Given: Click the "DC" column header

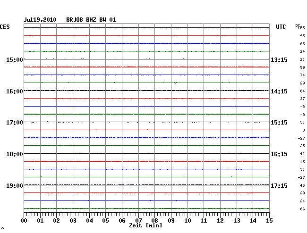Looking at the screenshot, I should click(x=298, y=25).
